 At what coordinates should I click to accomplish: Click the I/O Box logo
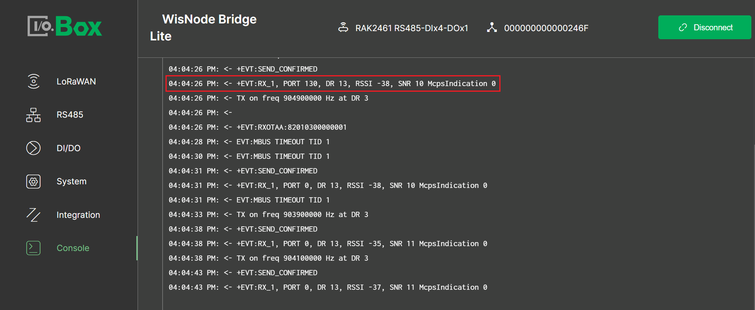[x=65, y=26]
